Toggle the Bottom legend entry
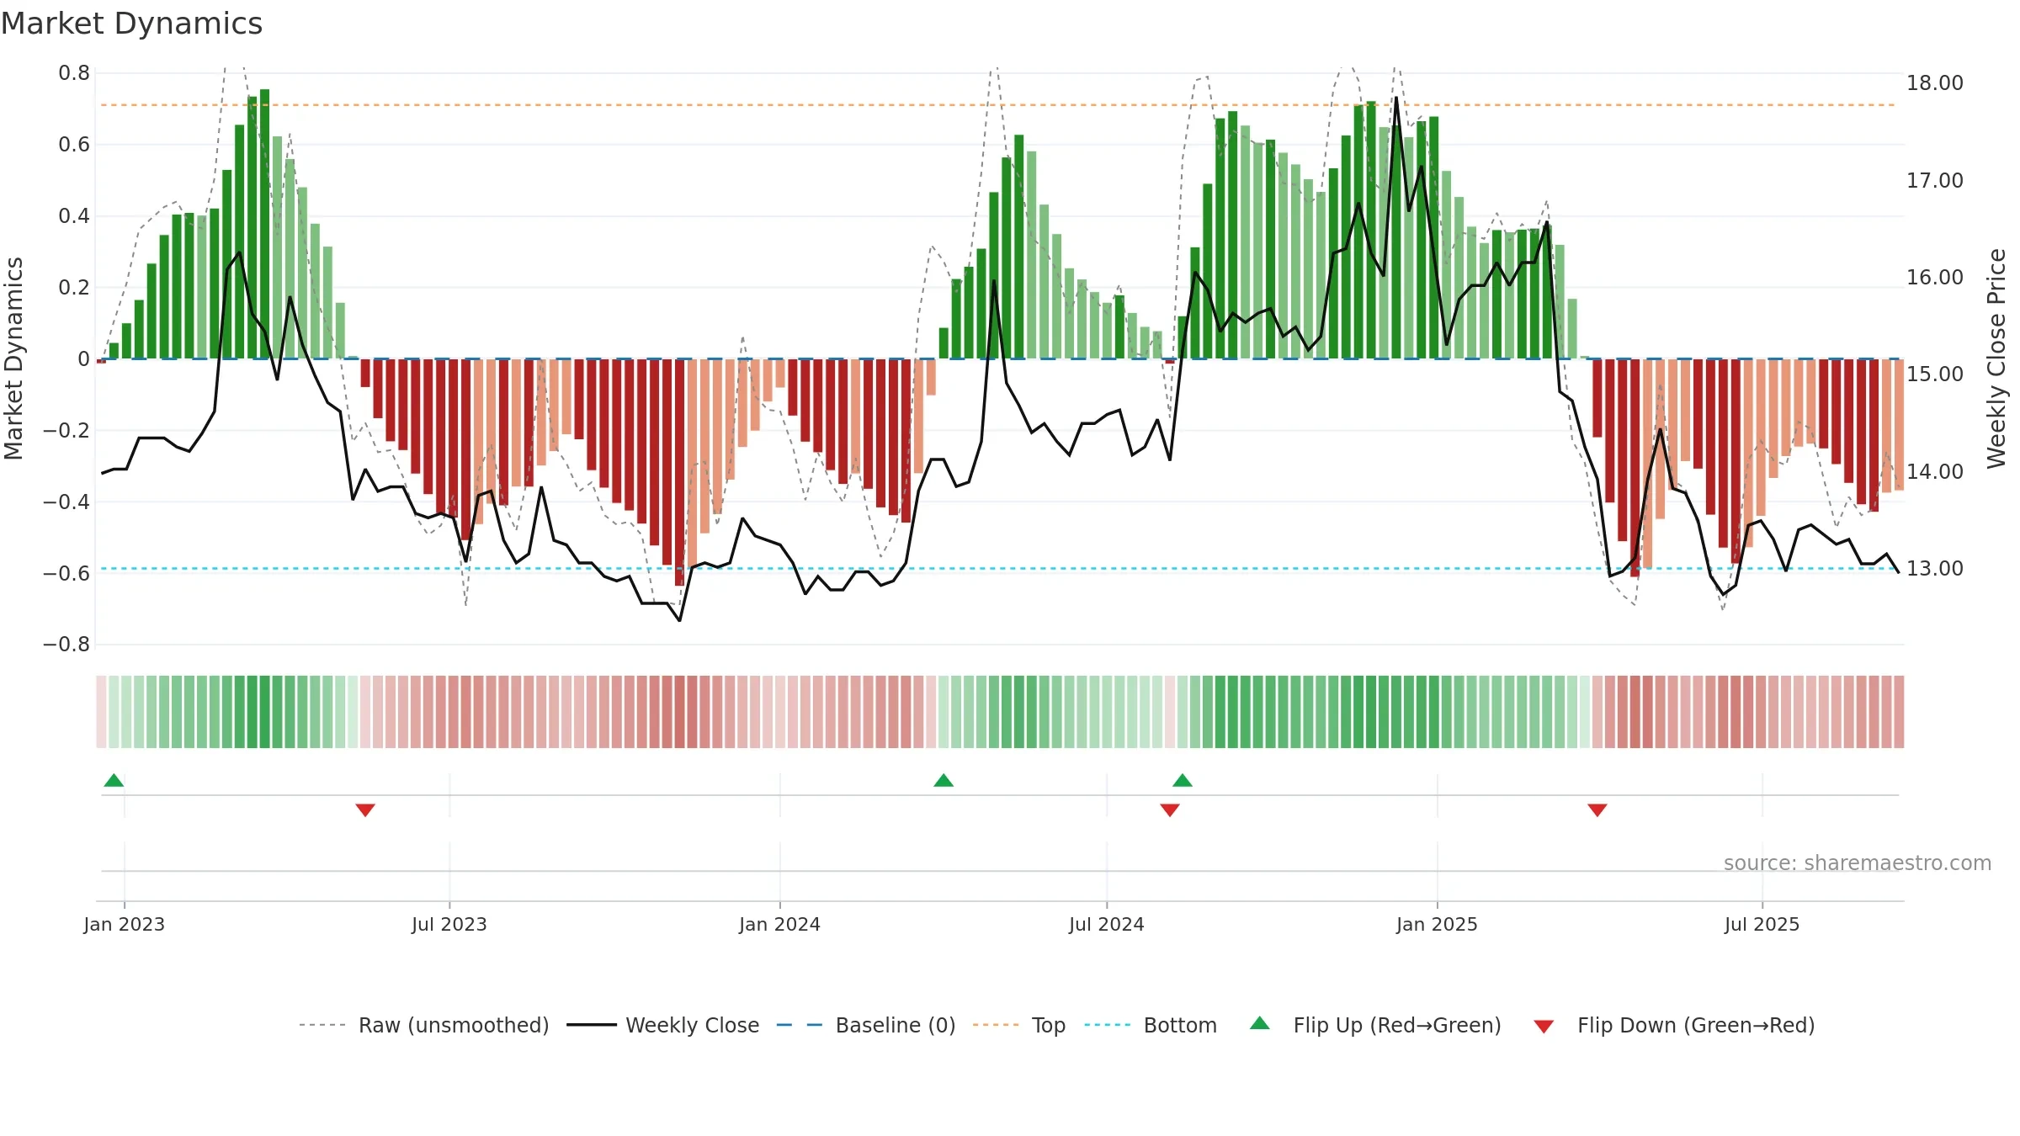The image size is (2020, 1136). pos(1151,1025)
